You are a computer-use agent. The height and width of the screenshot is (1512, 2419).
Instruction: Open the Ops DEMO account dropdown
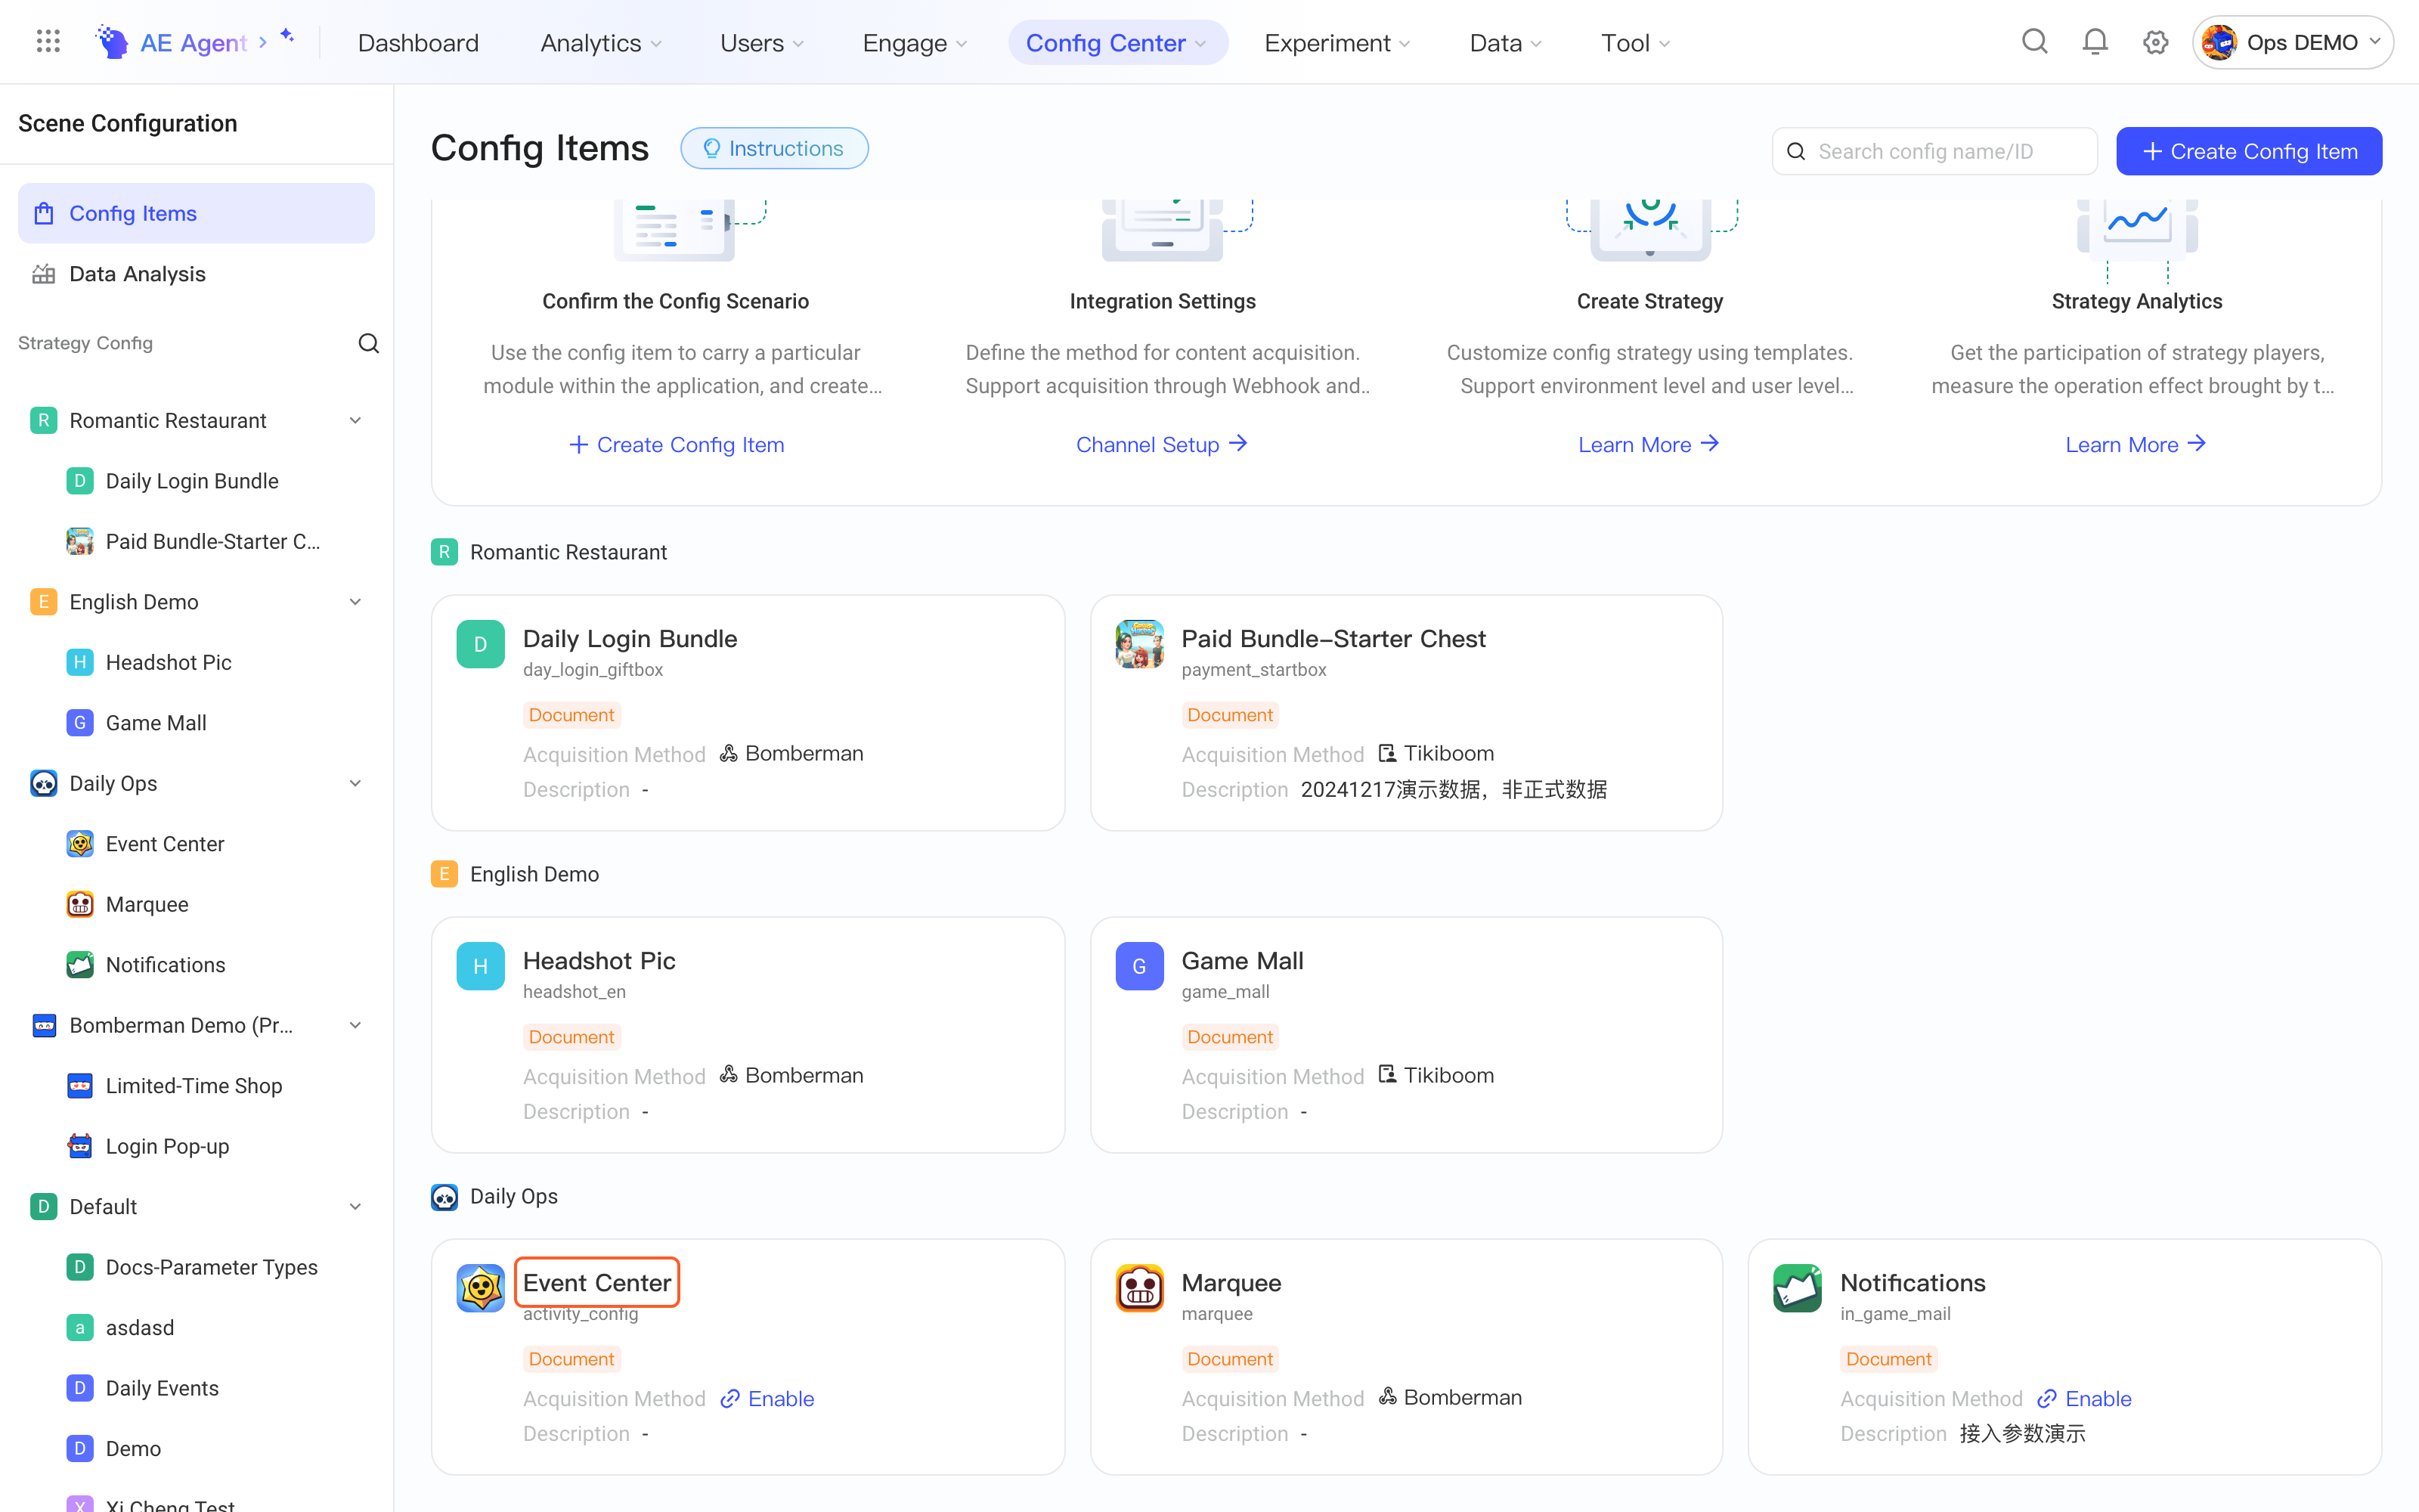[2292, 42]
